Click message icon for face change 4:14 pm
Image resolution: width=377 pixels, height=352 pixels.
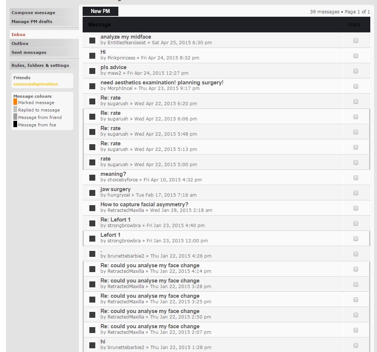pos(92,269)
